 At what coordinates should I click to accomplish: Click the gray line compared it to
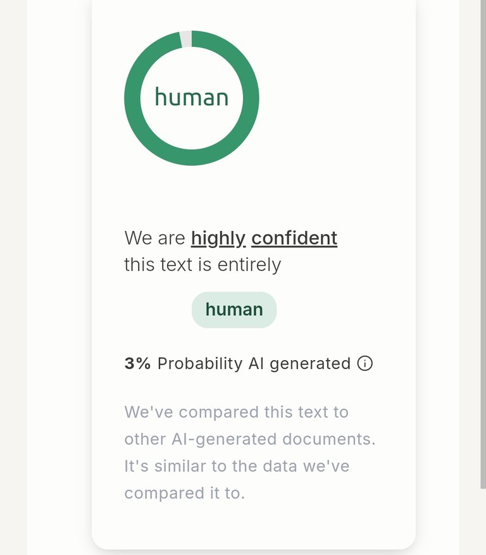click(x=184, y=494)
